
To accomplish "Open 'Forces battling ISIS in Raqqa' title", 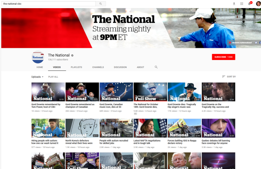I will [182, 142].
